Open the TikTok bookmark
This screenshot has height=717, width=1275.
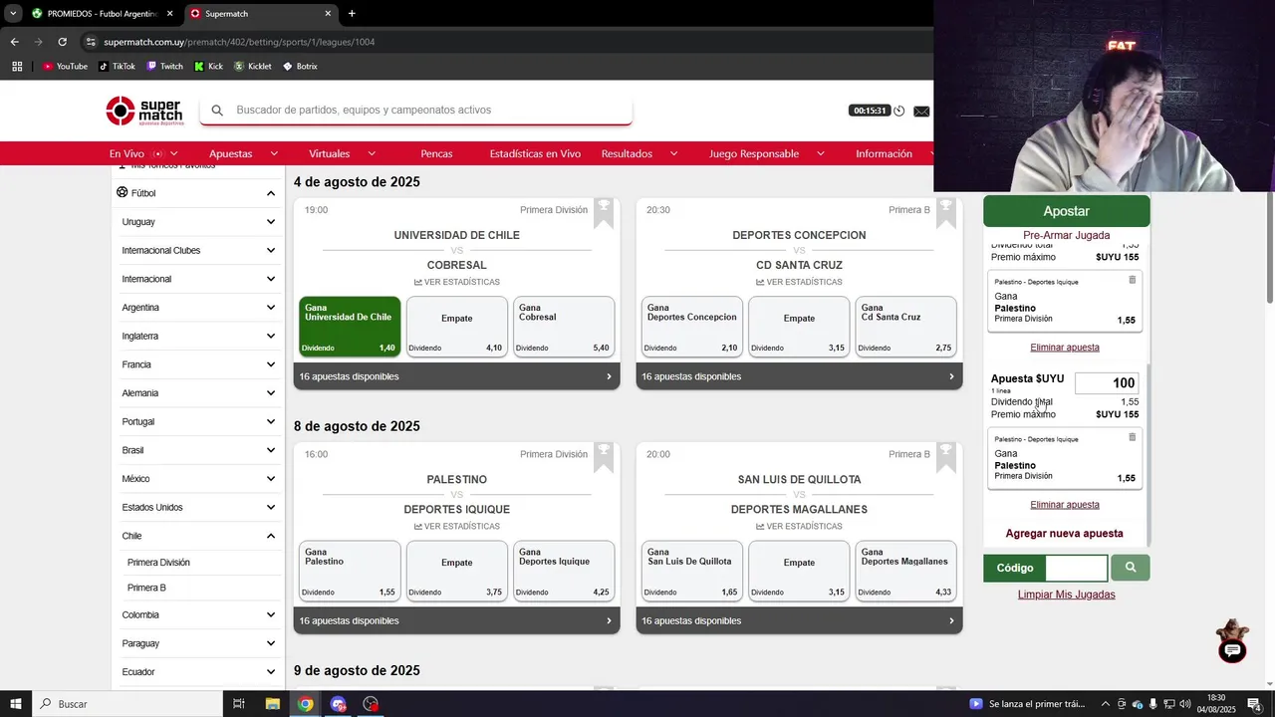[118, 67]
